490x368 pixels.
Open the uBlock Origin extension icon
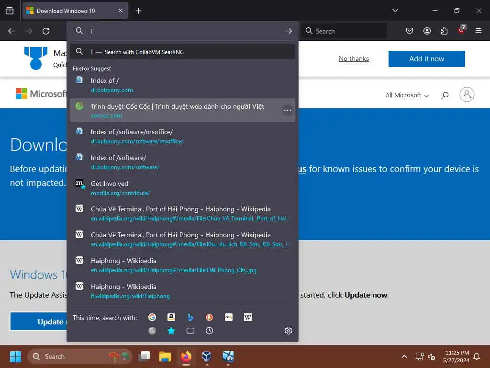pyautogui.click(x=462, y=30)
